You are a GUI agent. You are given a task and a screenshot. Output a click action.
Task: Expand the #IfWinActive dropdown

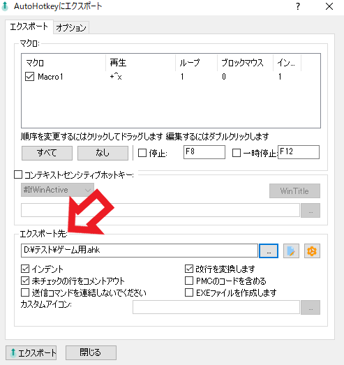tap(57, 190)
